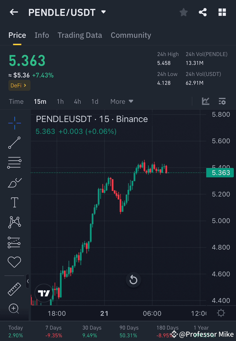Select the brush drawing tool
This screenshot has width=236, height=341.
point(14,182)
